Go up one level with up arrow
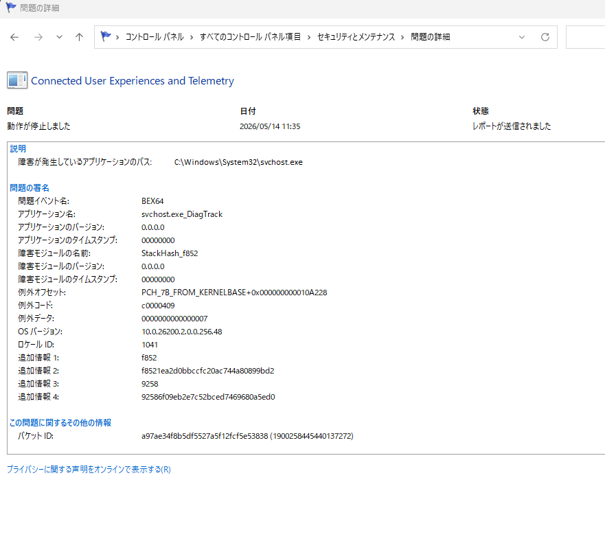 [x=79, y=37]
